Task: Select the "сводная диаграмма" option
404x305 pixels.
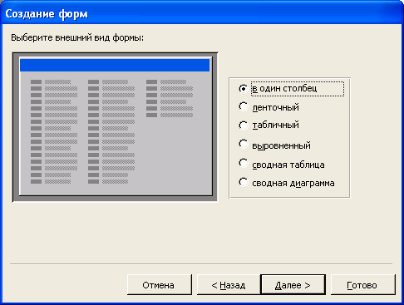Action: point(287,183)
